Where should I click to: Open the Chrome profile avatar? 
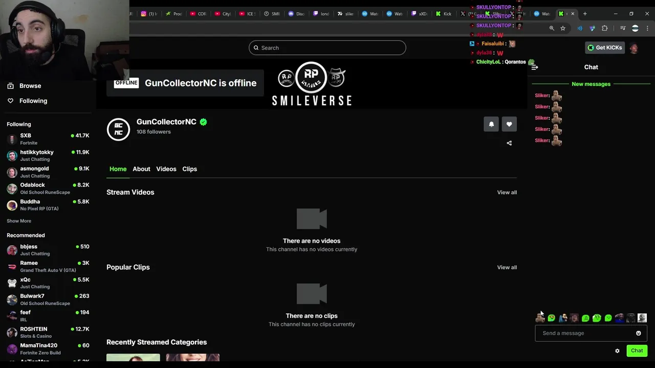[x=635, y=28]
